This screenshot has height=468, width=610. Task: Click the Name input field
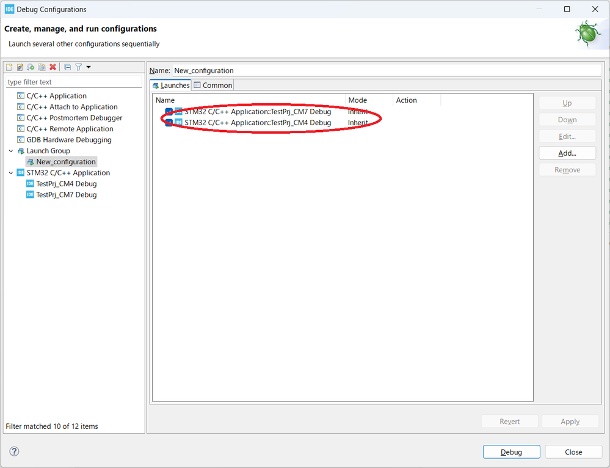387,70
